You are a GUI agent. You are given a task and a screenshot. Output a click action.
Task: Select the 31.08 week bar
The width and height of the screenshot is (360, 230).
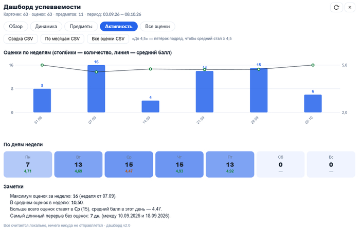(42, 101)
